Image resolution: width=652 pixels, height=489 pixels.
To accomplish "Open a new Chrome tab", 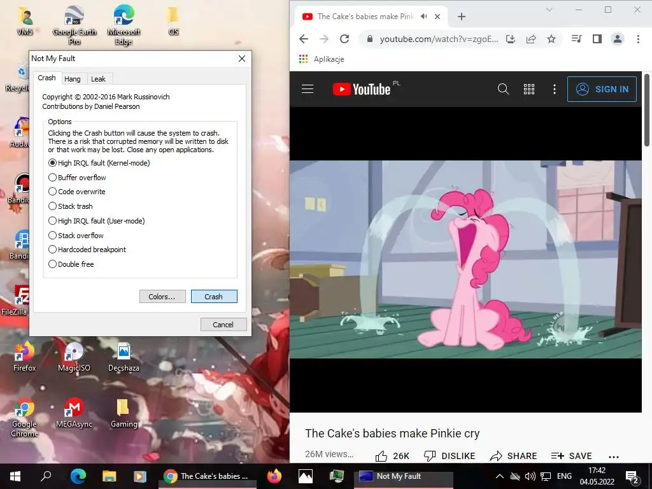I will [461, 17].
